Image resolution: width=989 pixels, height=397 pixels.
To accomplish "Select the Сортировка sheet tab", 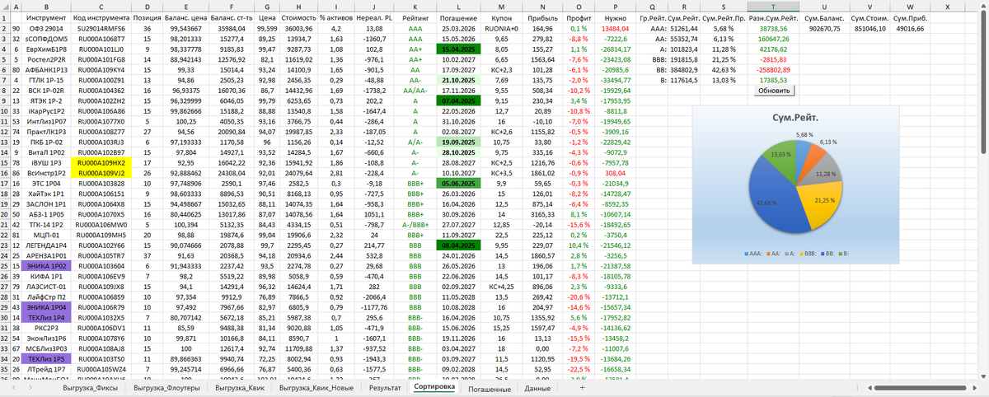I will [434, 386].
